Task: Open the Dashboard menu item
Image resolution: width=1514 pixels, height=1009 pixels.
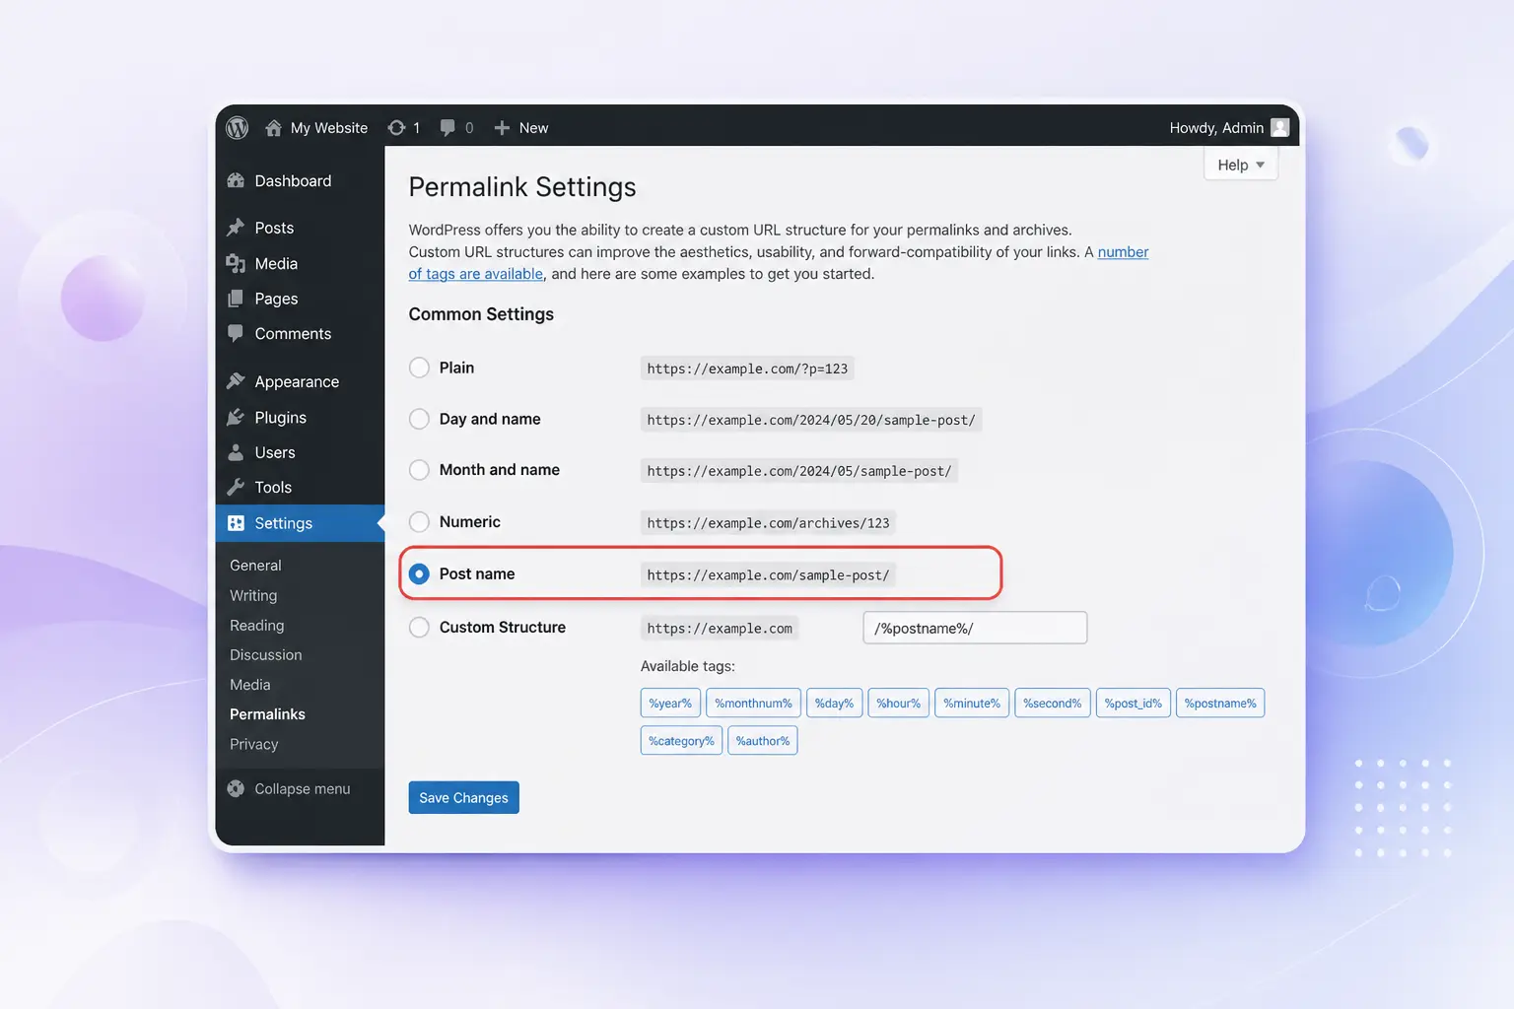Action: 293,181
